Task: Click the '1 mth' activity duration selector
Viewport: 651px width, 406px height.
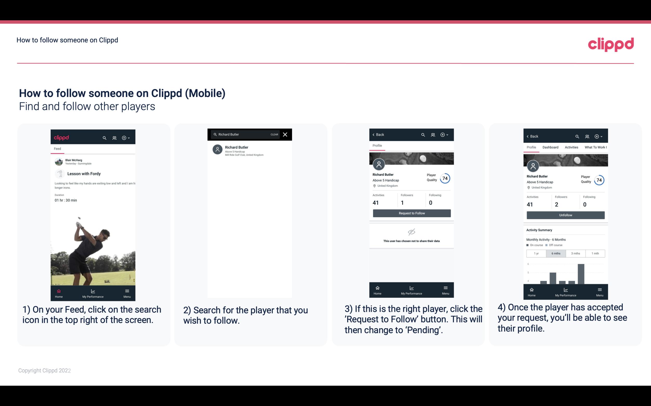Action: (595, 253)
